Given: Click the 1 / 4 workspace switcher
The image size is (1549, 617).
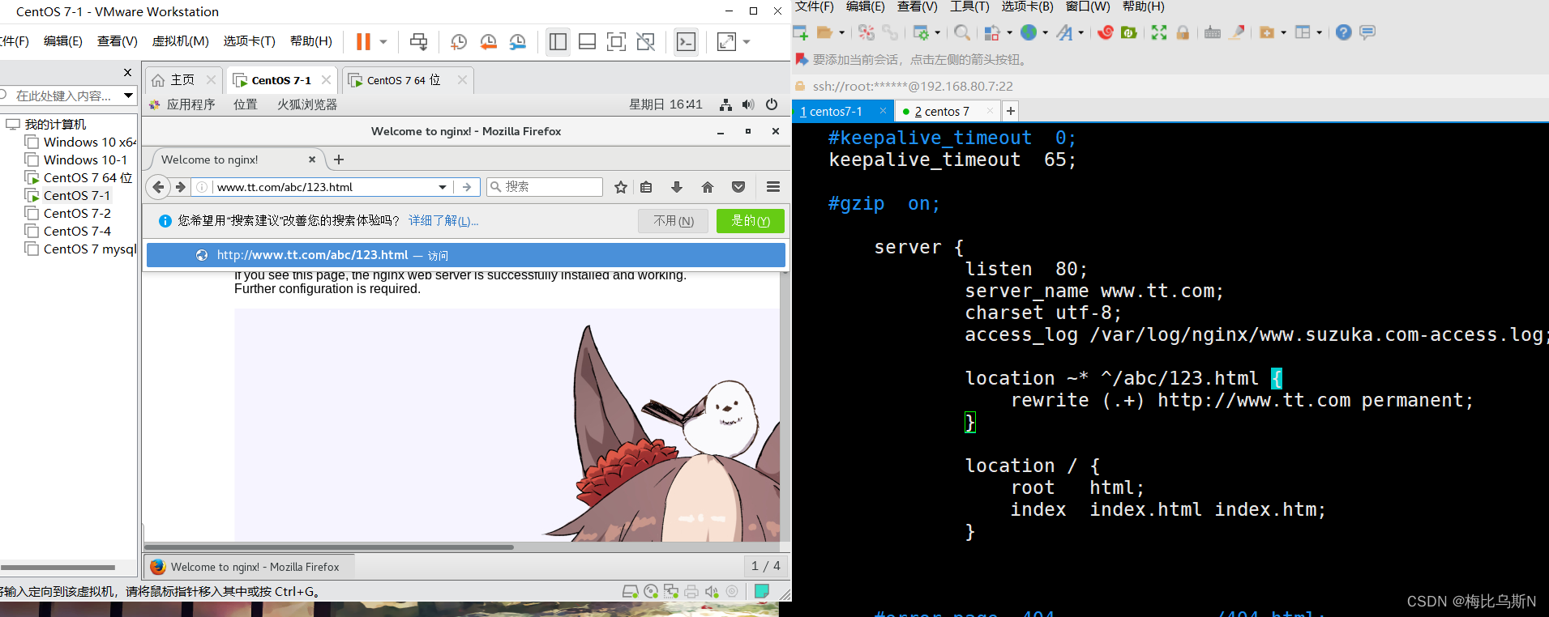Looking at the screenshot, I should pos(765,566).
